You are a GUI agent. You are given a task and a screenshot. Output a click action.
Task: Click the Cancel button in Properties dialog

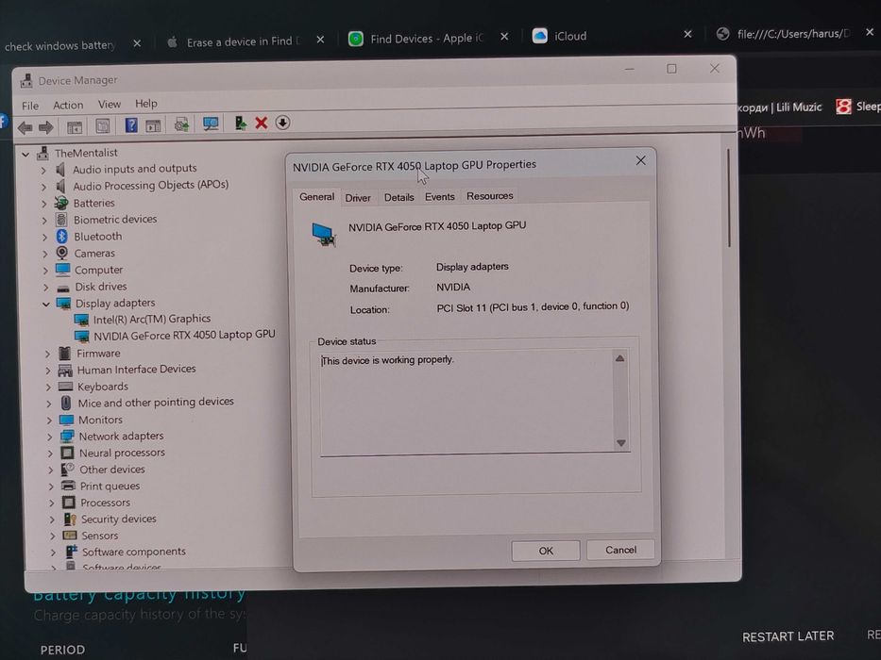620,550
